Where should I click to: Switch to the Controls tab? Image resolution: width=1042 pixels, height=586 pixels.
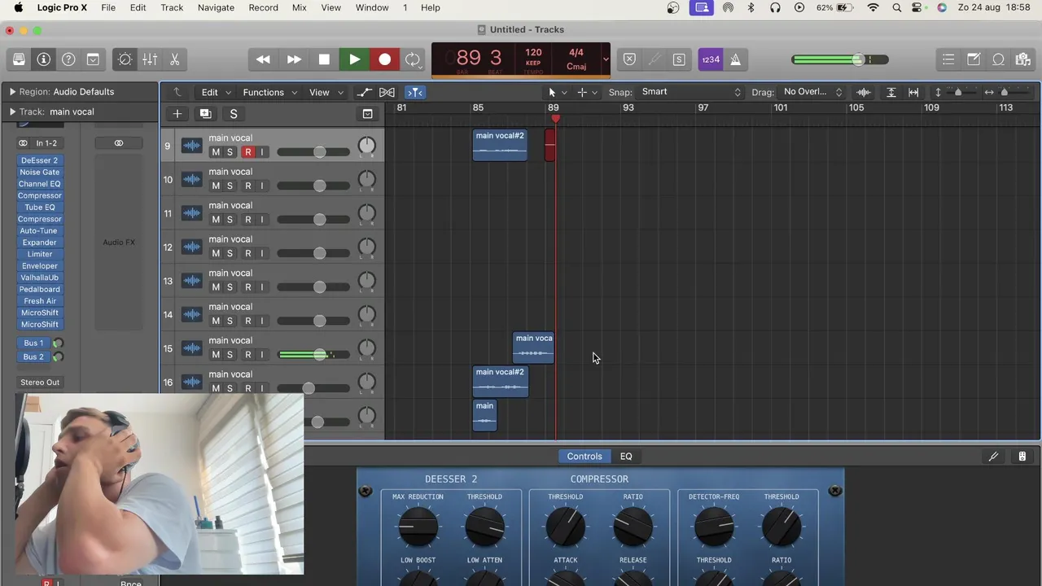[x=584, y=457]
